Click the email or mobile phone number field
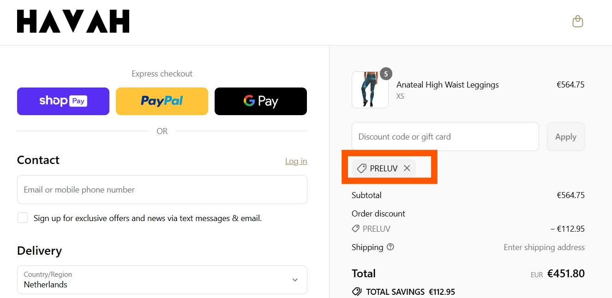 coord(162,189)
